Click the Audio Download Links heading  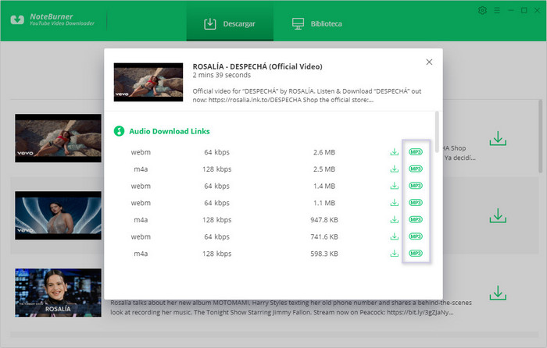170,131
